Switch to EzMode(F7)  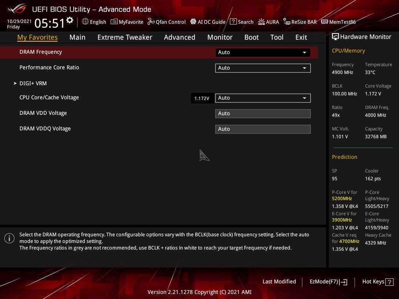click(x=328, y=282)
